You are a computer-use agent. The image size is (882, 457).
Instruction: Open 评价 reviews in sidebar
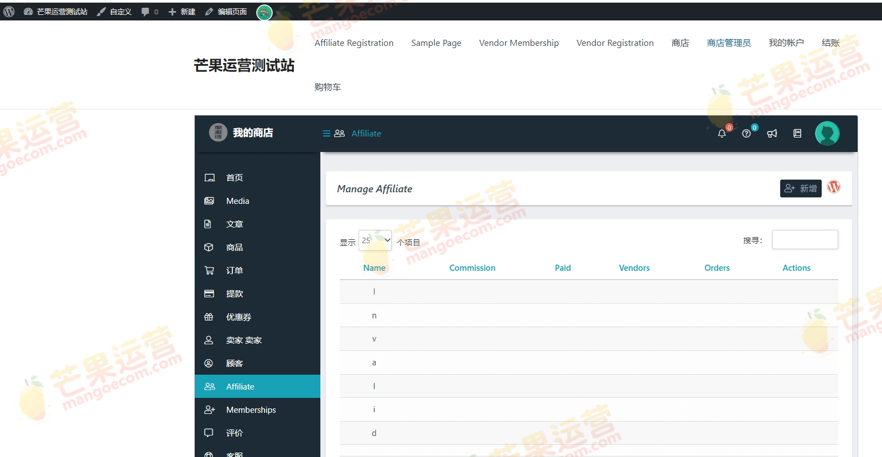pos(257,433)
